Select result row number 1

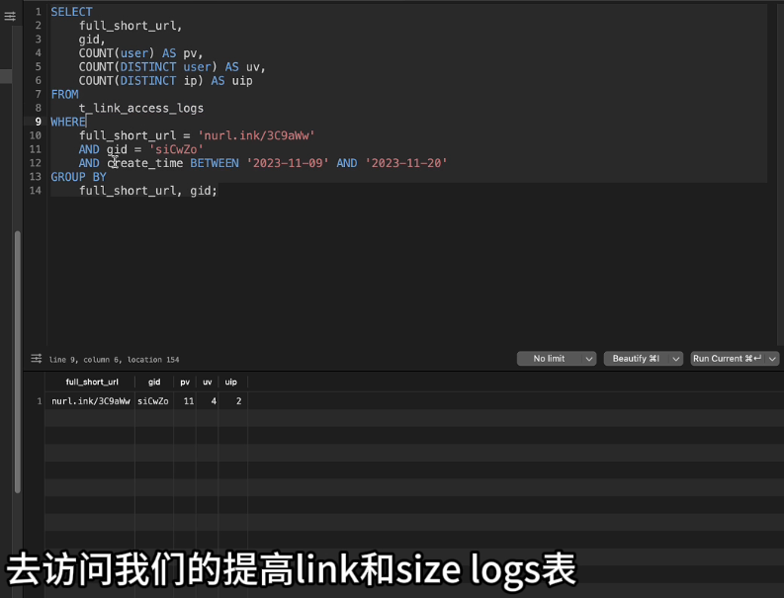39,401
